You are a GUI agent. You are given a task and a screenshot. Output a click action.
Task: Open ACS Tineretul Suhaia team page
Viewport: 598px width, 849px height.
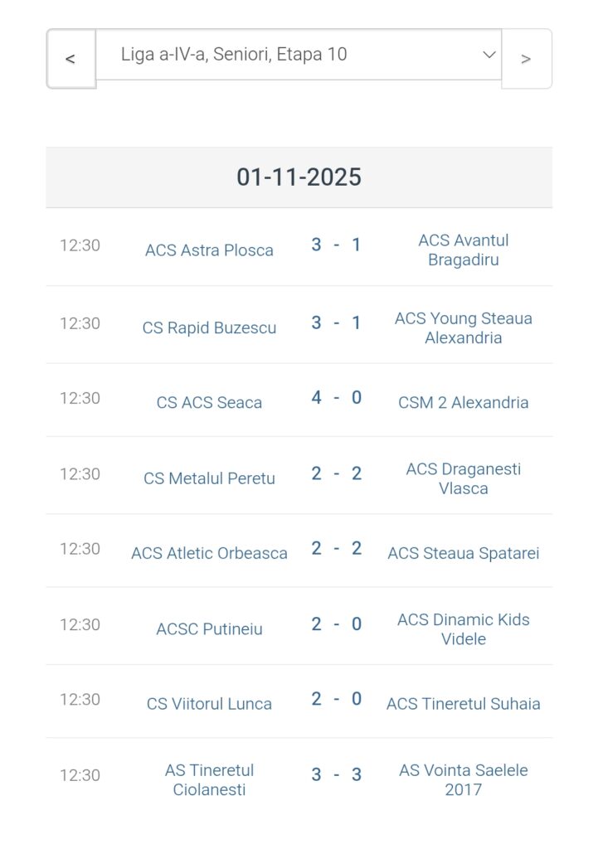[463, 704]
